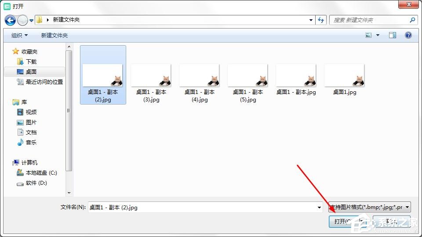
Task: Click sidebar scrollbar up arrow
Action: tap(69, 47)
